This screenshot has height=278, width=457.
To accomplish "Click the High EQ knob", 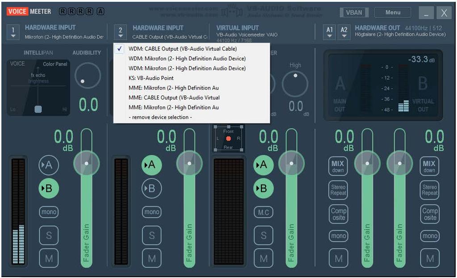I will [x=295, y=84].
